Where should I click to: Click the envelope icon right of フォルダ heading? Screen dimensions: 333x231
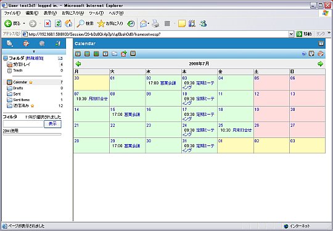[x=60, y=58]
